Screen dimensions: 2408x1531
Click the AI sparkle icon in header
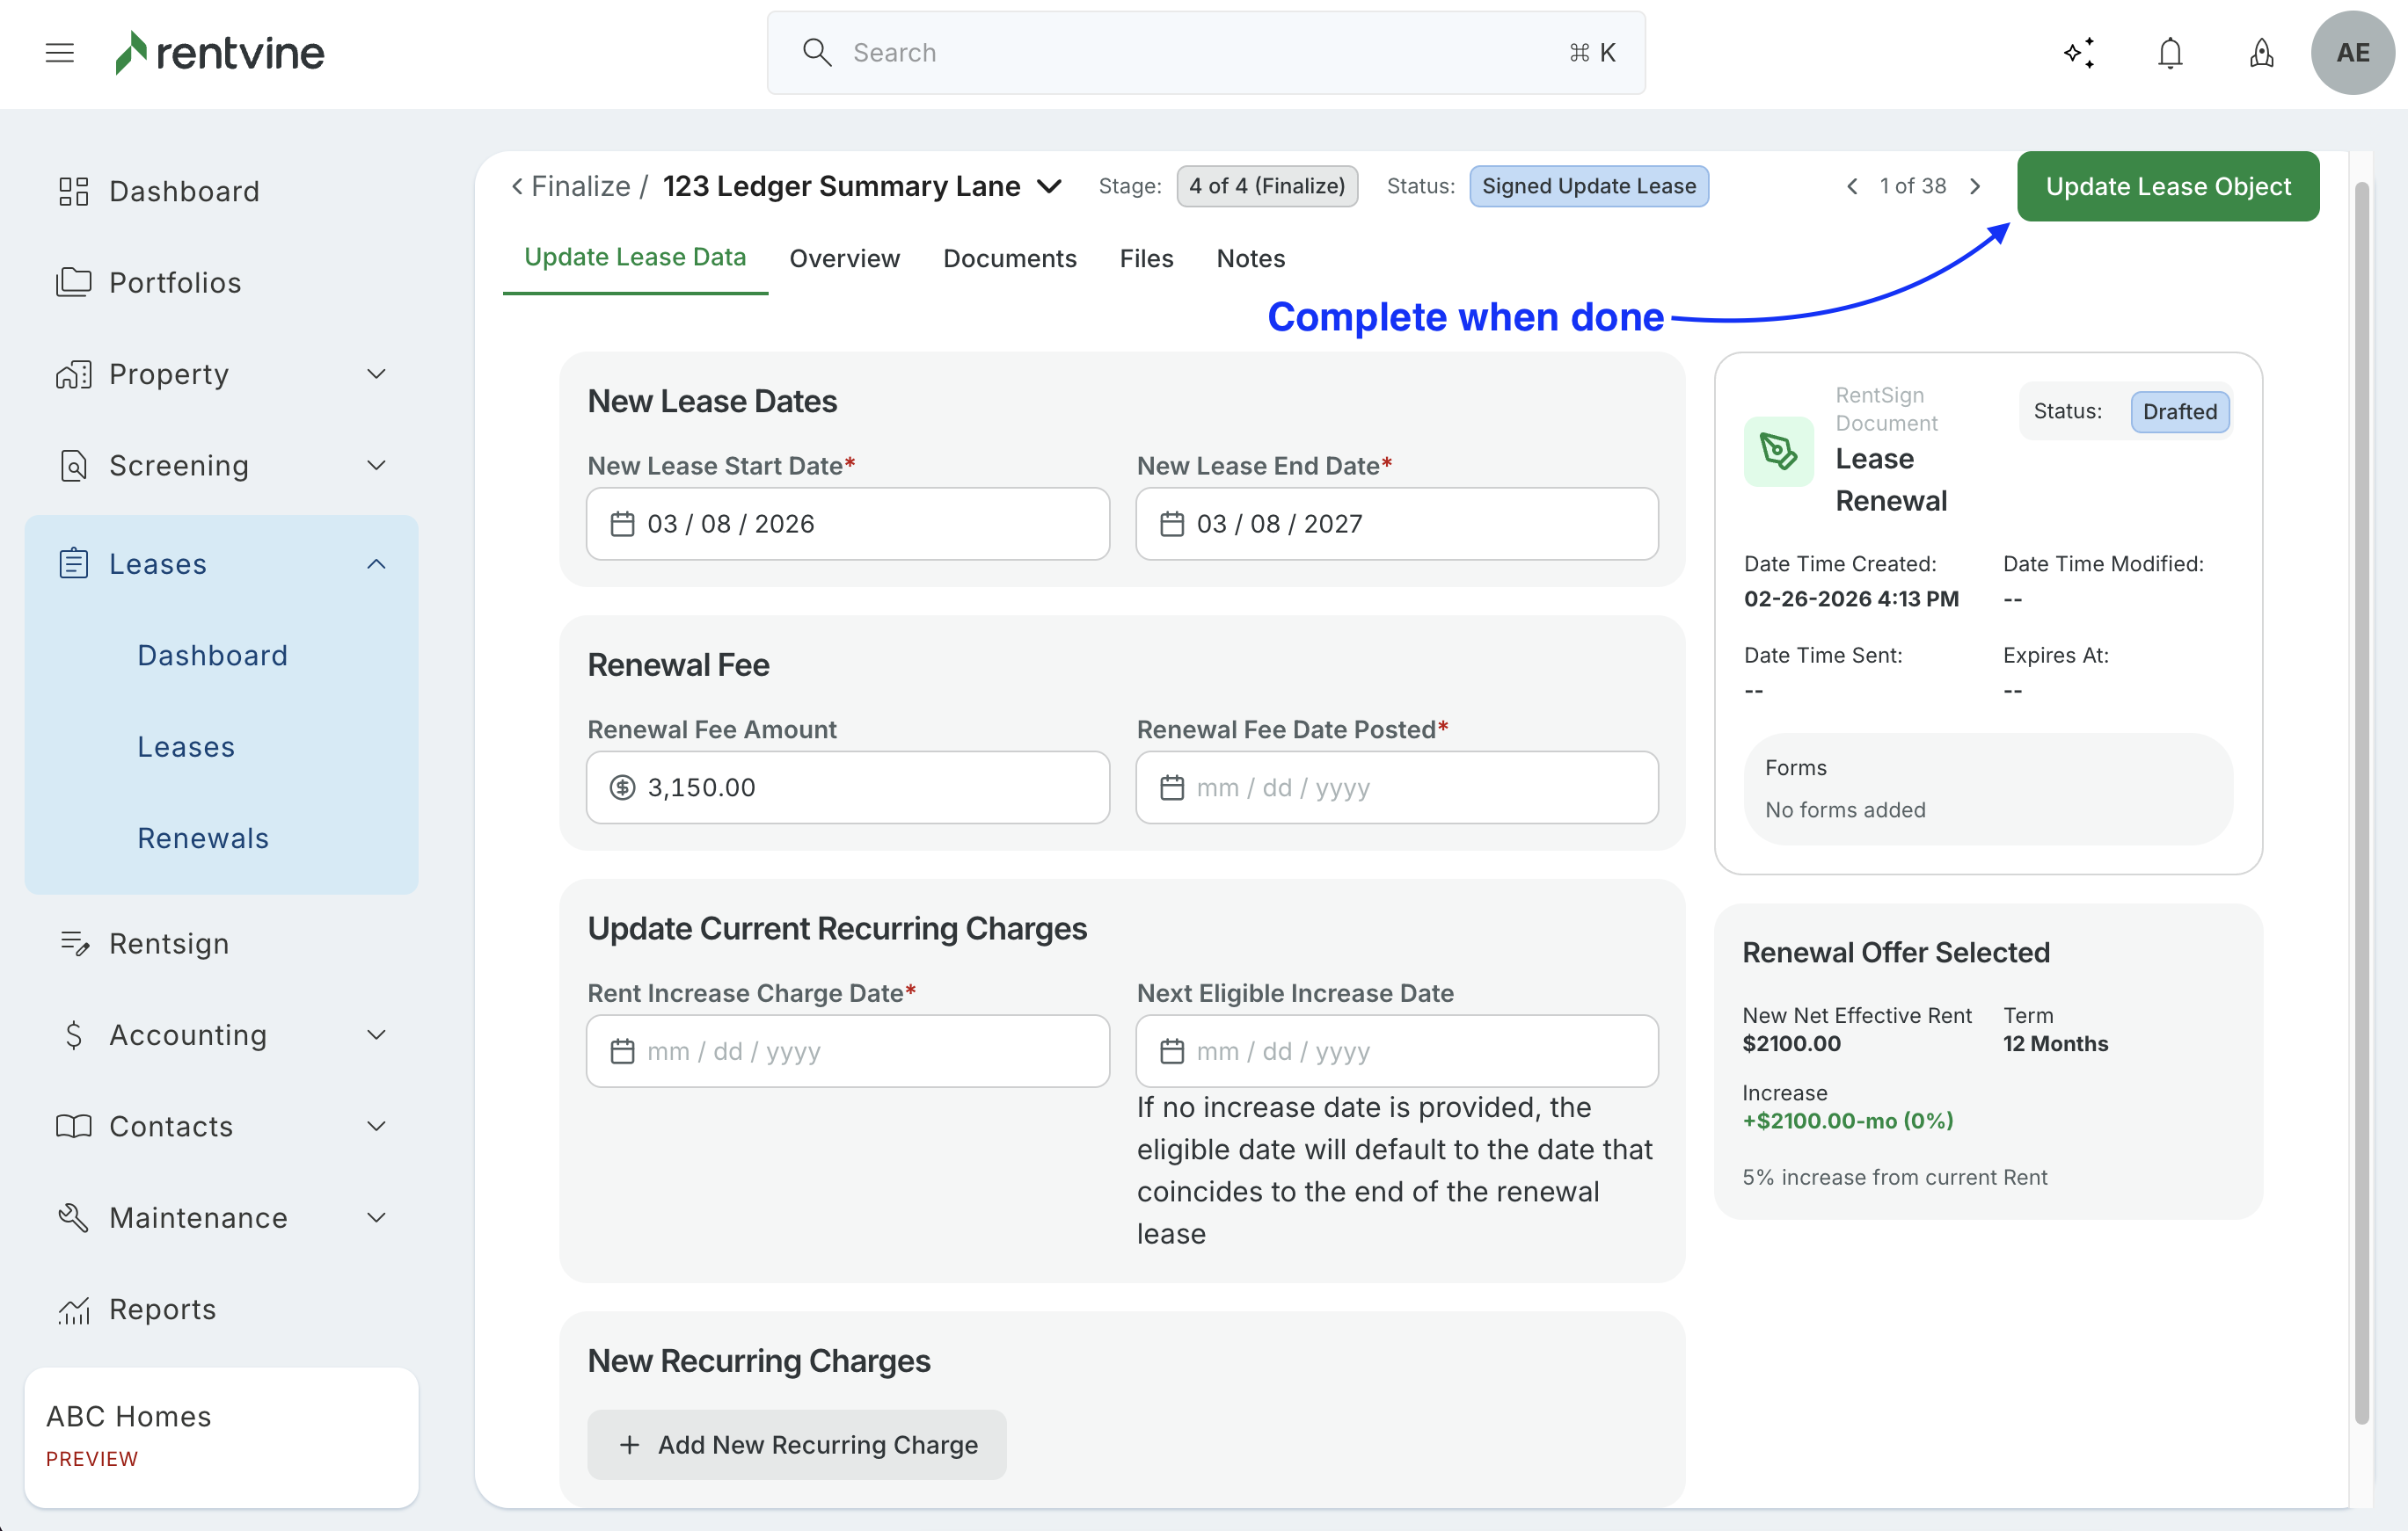[2079, 53]
